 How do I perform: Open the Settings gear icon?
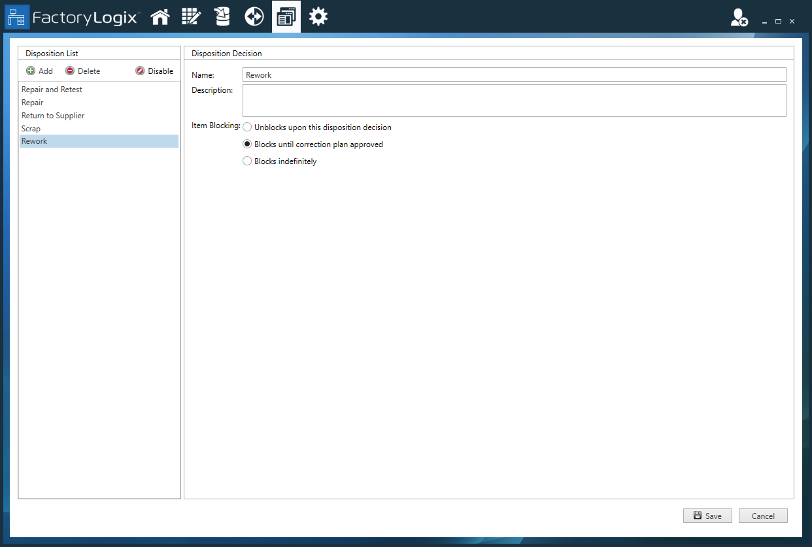(318, 16)
